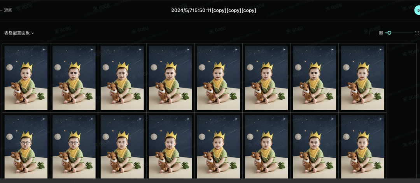The height and width of the screenshot is (183, 420).
Task: Open the fifth thumbnail in the top row
Action: pyautogui.click(x=218, y=78)
